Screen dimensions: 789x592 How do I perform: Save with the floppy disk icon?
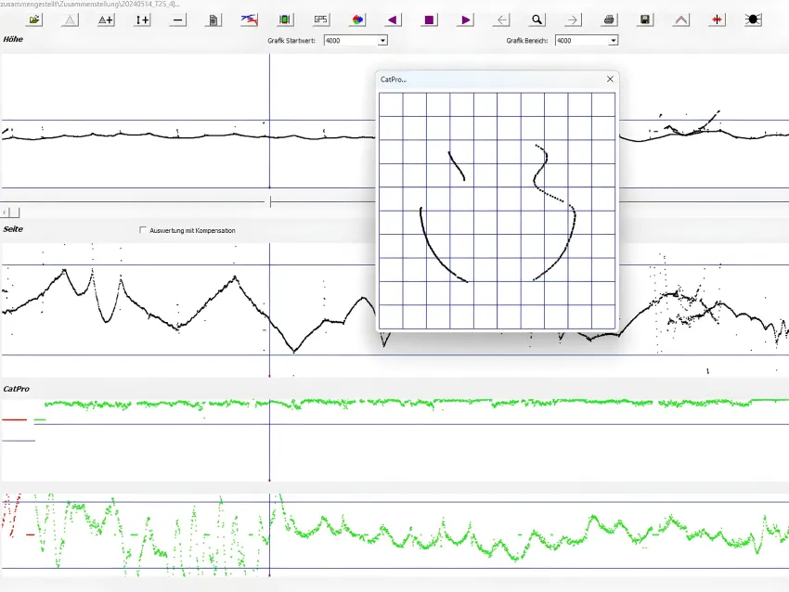(x=645, y=20)
